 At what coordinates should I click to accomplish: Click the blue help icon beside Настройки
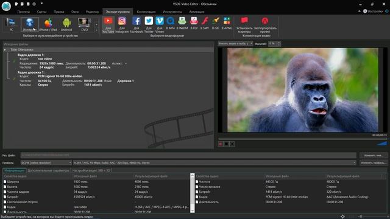coord(387,11)
